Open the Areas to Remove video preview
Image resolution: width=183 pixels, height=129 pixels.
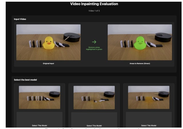[x=140, y=42]
